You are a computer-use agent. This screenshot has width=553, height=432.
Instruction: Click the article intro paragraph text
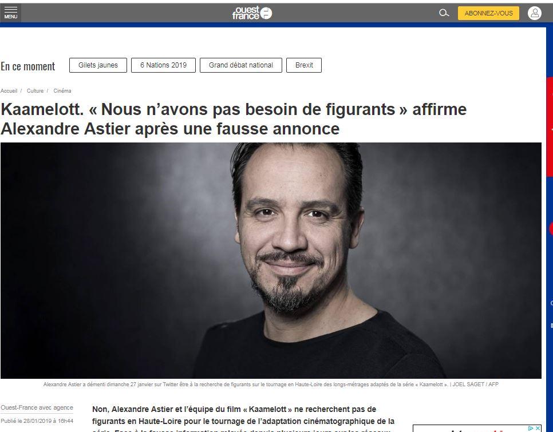243,420
